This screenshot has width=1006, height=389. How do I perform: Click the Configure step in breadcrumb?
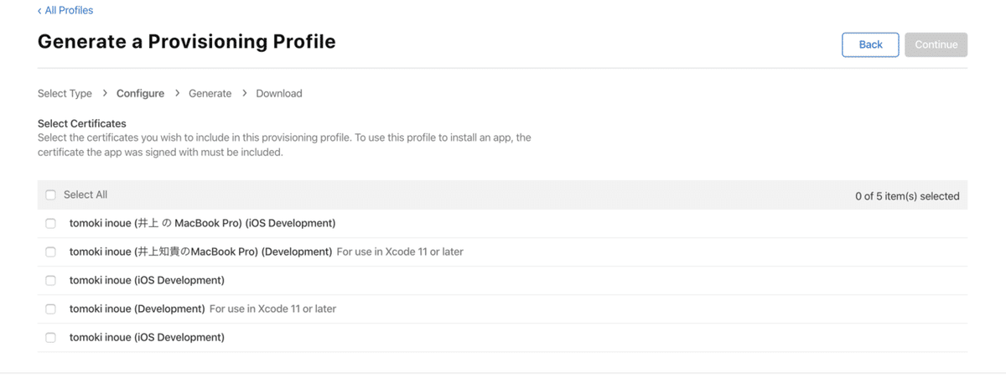(x=140, y=94)
